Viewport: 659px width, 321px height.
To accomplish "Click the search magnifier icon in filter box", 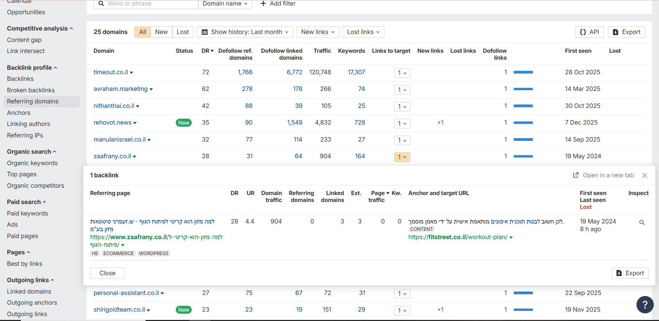I will (x=101, y=3).
